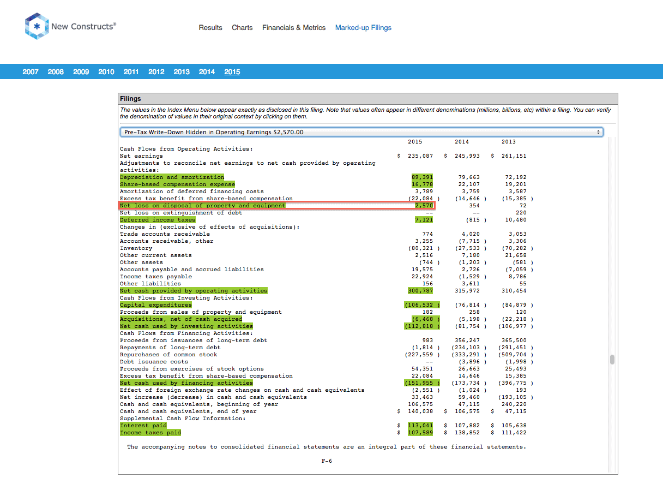This screenshot has width=663, height=484.
Task: Click highlighted Interest paid label
Action: point(143,426)
